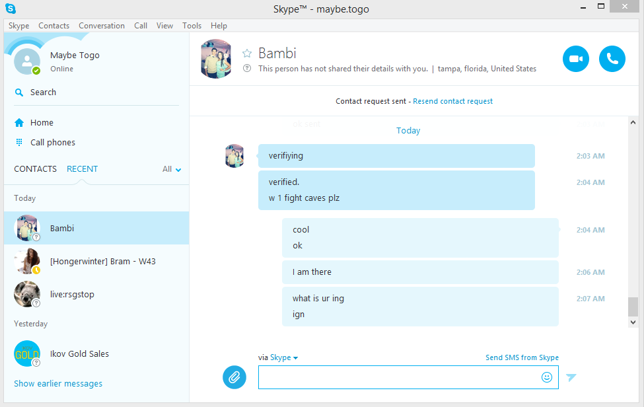Click the Online status text

pyautogui.click(x=61, y=69)
